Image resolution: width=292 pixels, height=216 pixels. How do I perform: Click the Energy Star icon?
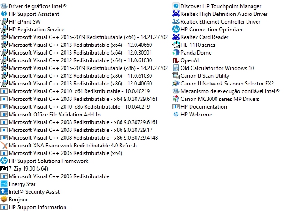coord(4,184)
